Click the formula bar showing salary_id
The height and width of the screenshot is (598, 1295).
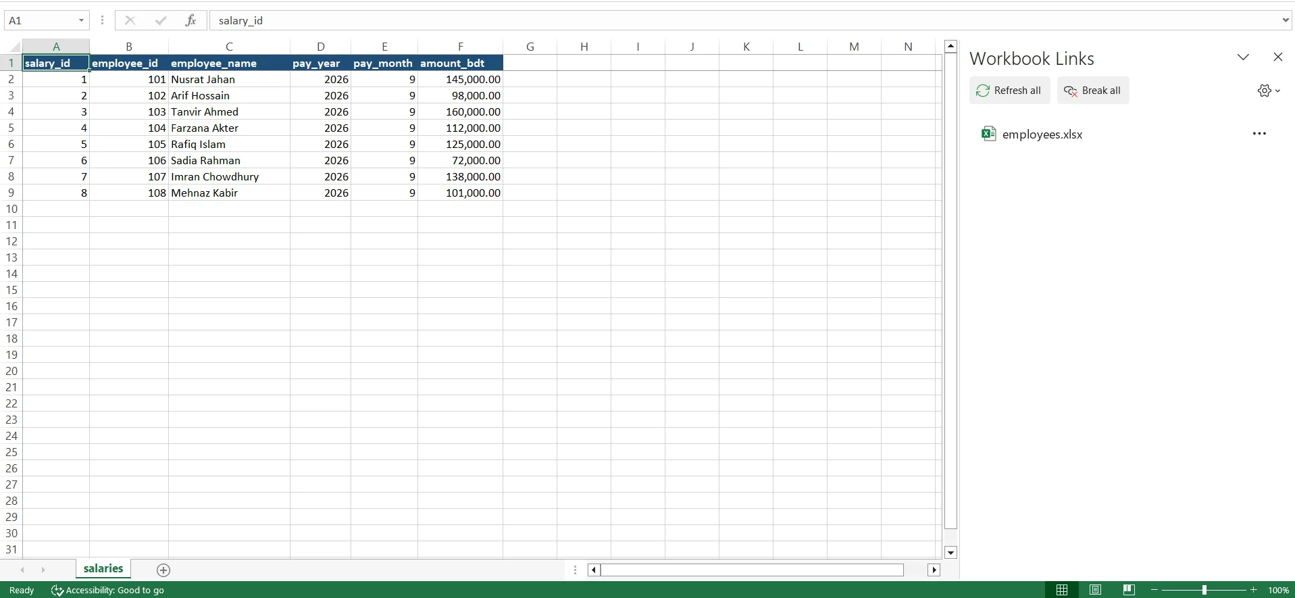point(743,20)
